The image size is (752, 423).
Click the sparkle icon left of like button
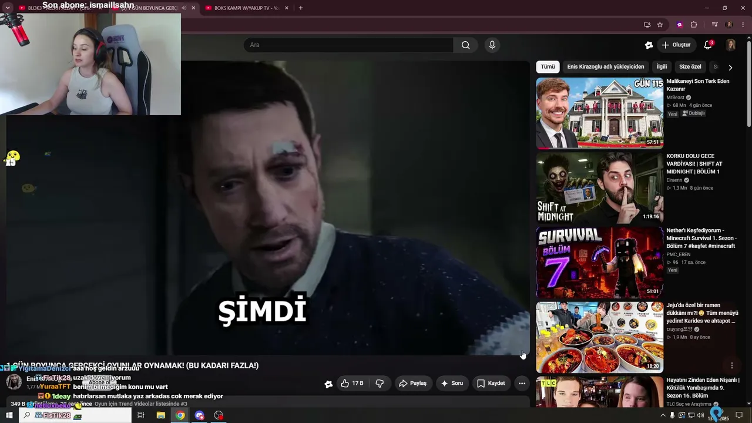[328, 384]
